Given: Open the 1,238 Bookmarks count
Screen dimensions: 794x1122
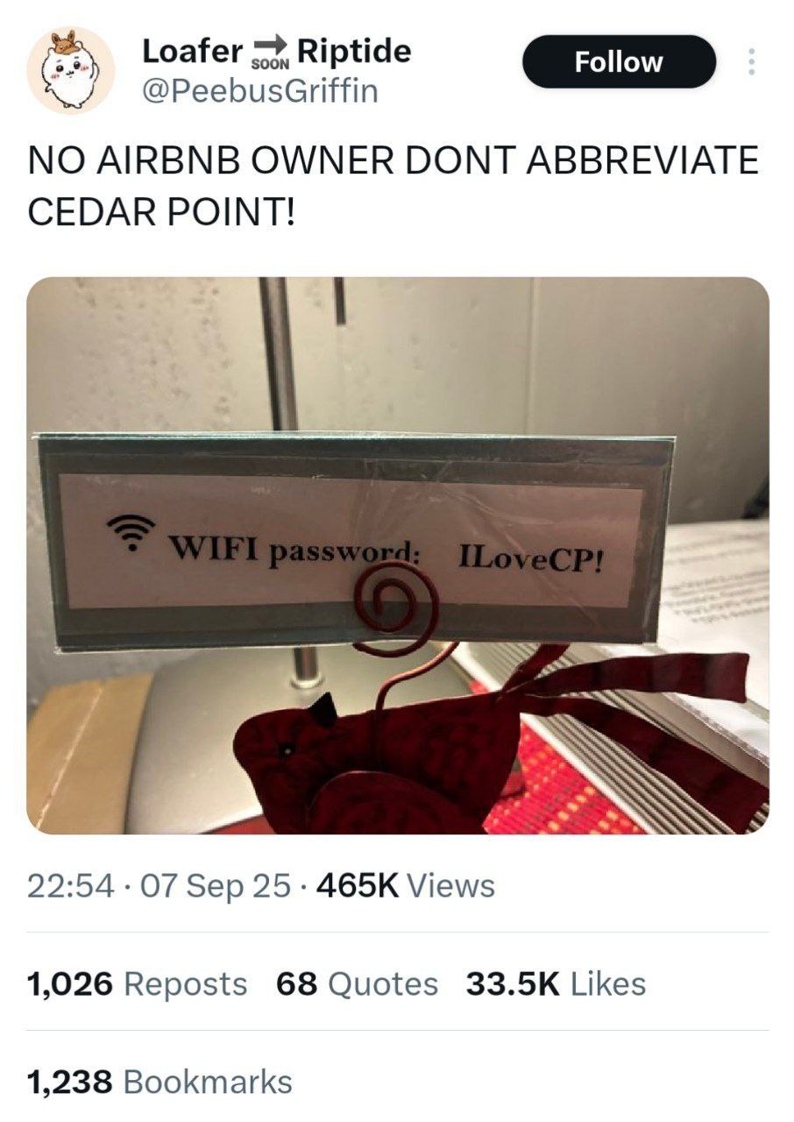Looking at the screenshot, I should 160,1082.
